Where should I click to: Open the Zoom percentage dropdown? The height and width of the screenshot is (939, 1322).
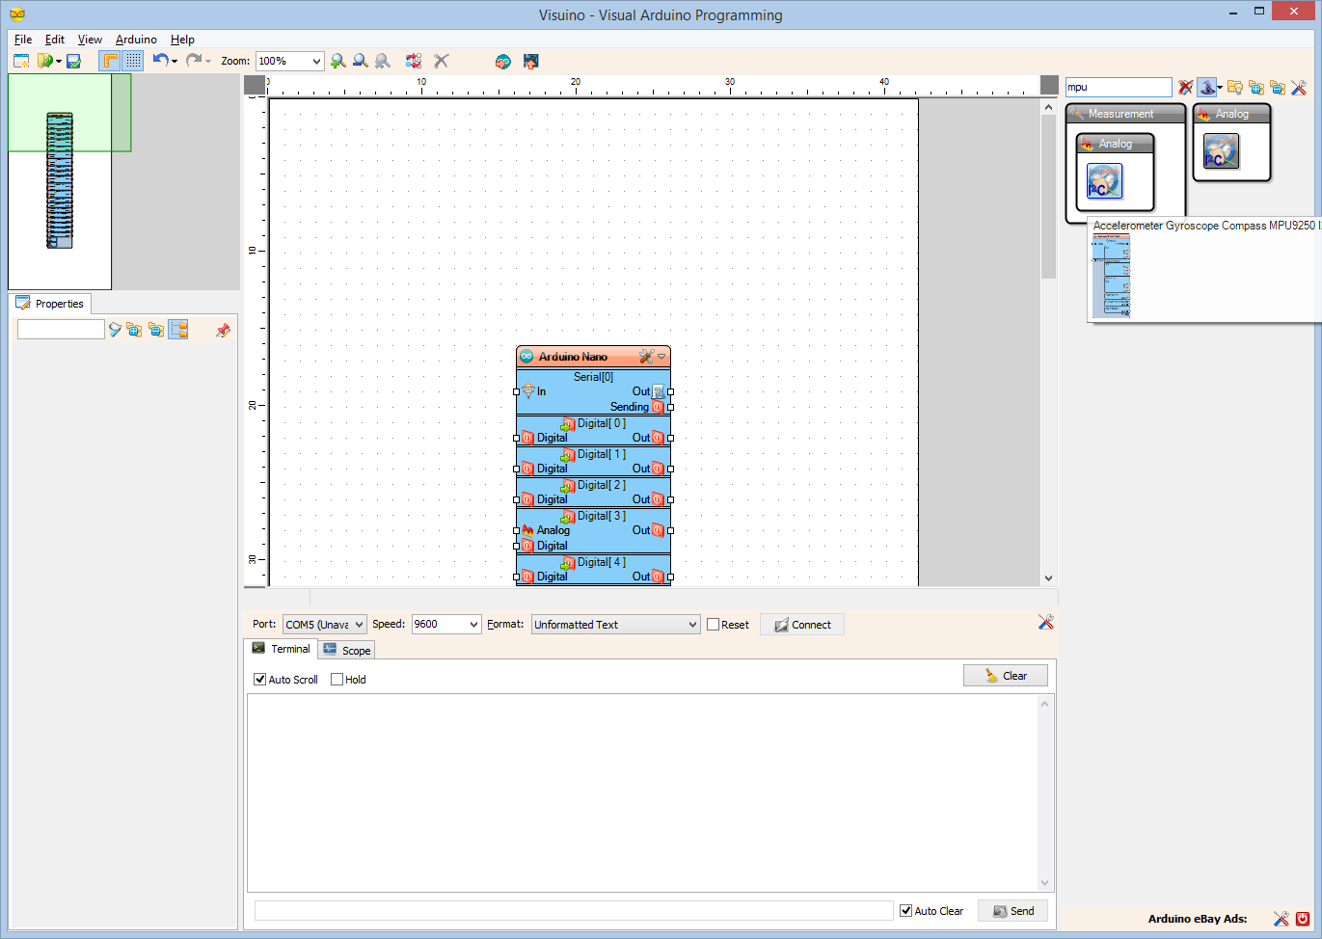coord(316,61)
